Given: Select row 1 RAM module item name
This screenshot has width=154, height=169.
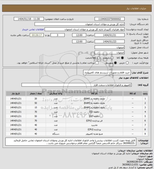Looking at the screenshot, I should click(x=94, y=99).
